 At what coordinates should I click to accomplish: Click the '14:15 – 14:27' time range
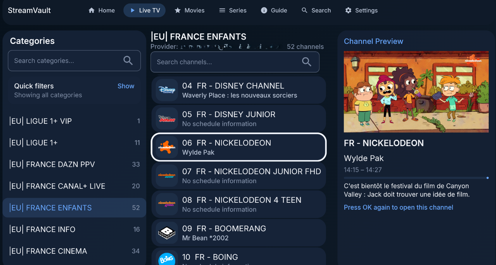click(x=363, y=170)
